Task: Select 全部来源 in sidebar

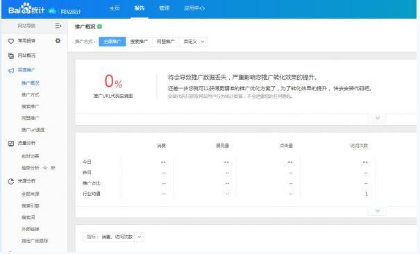Action: pos(31,194)
